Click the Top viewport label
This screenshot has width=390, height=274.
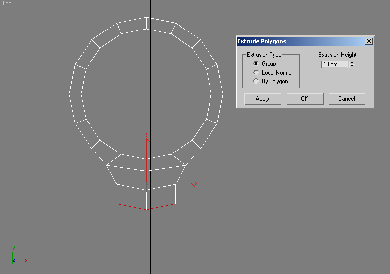(7, 3)
